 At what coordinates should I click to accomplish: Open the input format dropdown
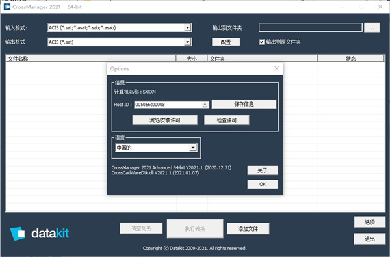click(188, 27)
